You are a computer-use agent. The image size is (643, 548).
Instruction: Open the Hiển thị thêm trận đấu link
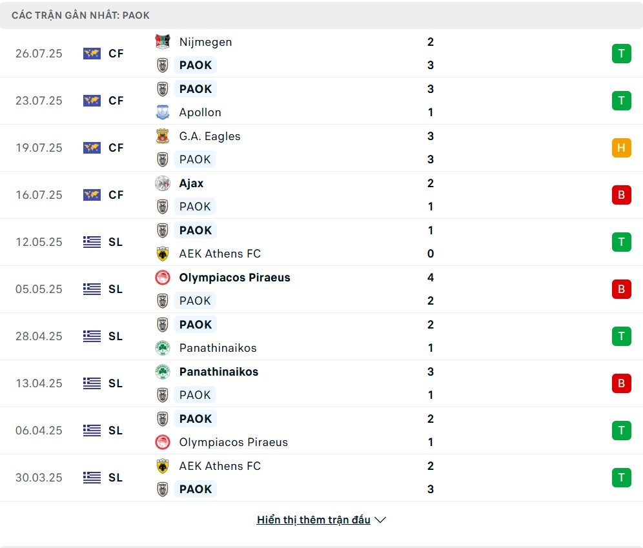coord(313,520)
